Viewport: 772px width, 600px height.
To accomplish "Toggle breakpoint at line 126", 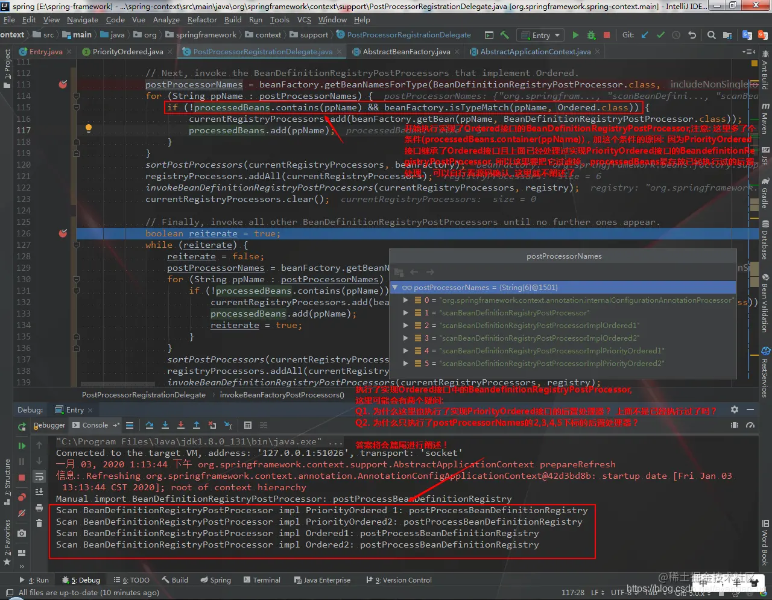I will [63, 233].
